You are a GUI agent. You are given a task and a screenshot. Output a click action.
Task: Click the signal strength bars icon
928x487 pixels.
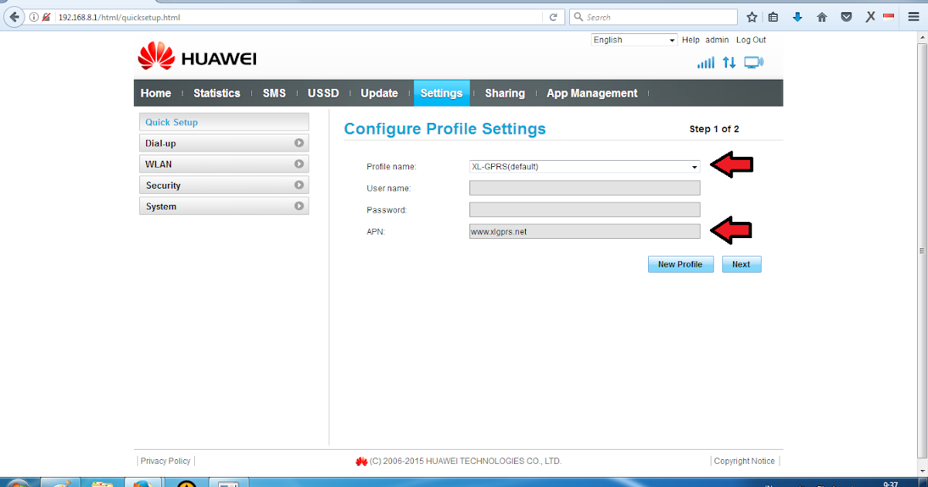(705, 63)
